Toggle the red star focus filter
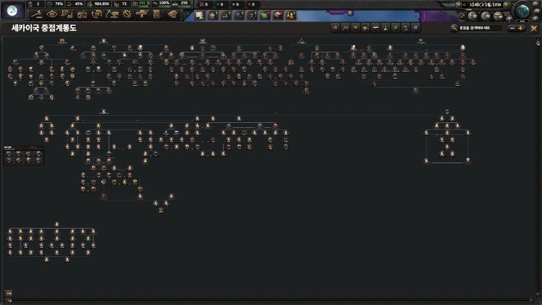Screen dimensions: 542x305 335,28
